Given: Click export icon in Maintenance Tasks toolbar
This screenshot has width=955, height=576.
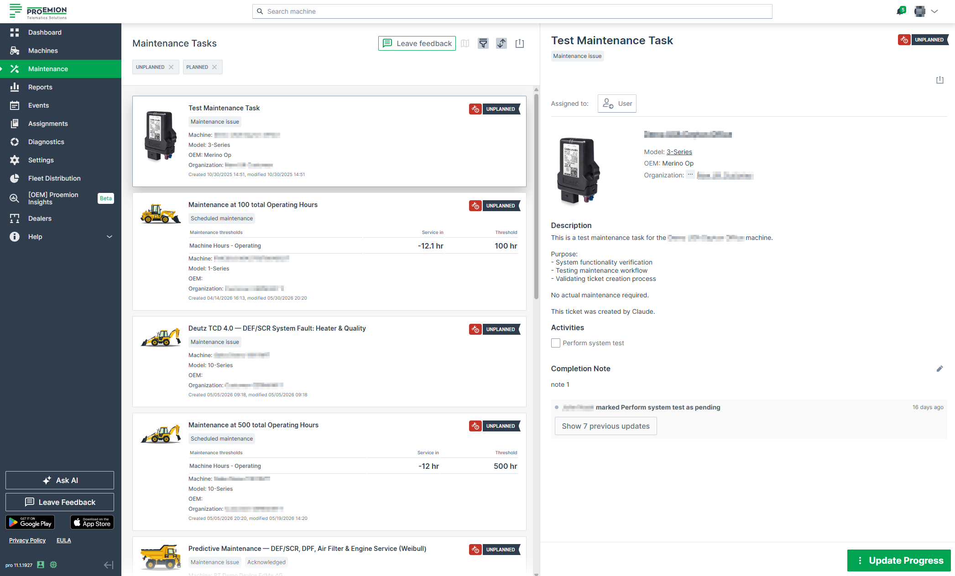Looking at the screenshot, I should (520, 43).
